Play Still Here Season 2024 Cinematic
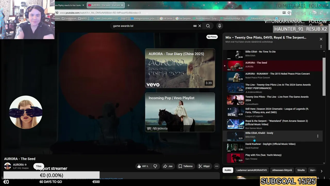 [273, 112]
